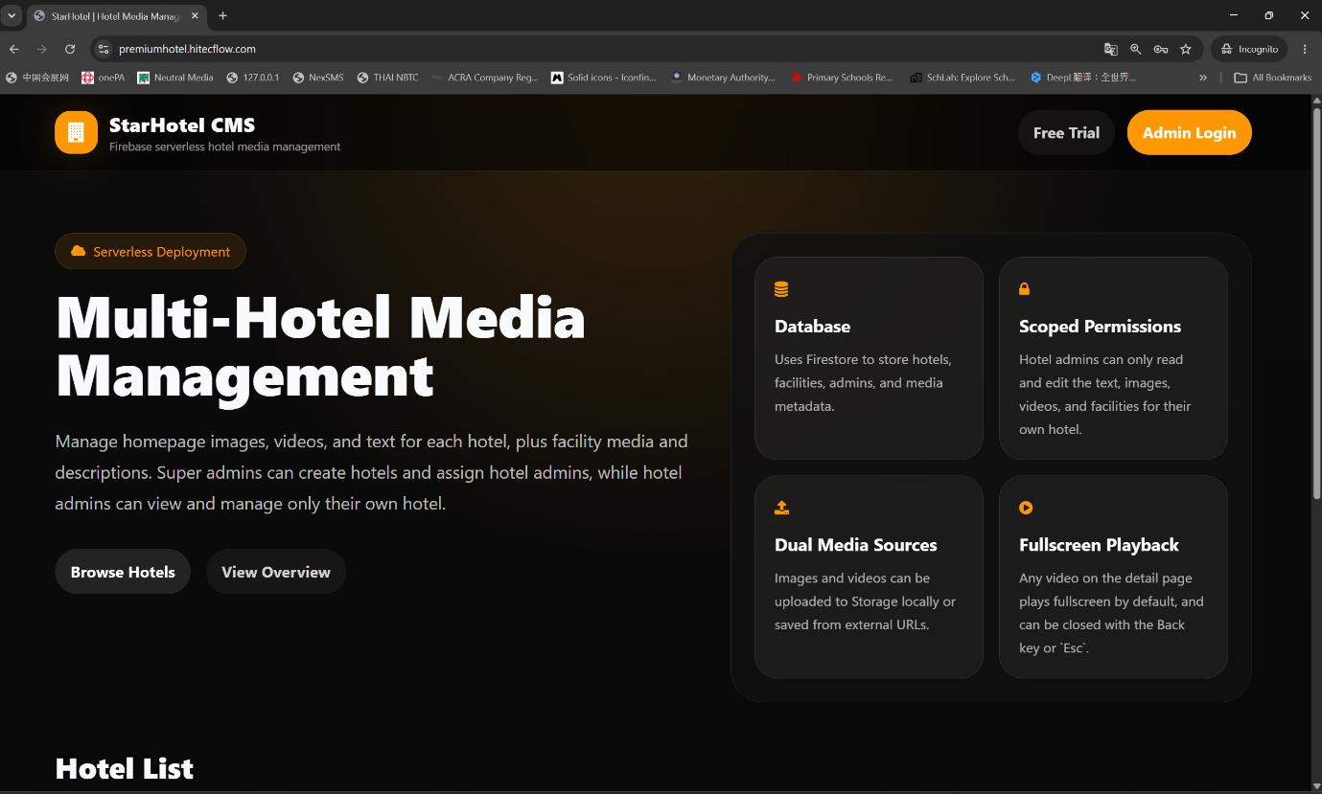Click the zoom magnifier icon in address bar
The width and height of the screenshot is (1322, 794).
pos(1135,49)
